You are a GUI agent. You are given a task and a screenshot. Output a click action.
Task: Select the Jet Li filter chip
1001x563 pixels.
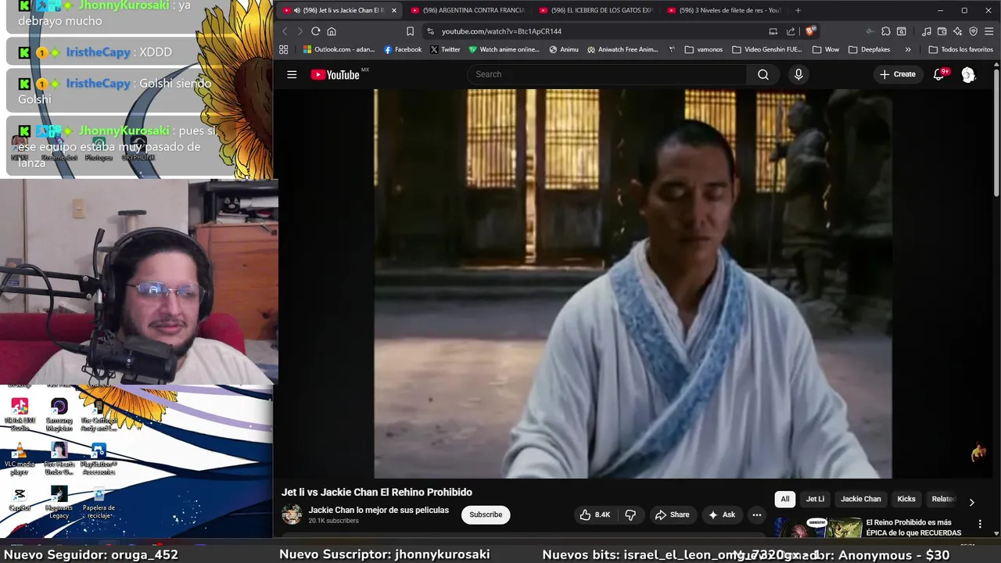click(815, 499)
